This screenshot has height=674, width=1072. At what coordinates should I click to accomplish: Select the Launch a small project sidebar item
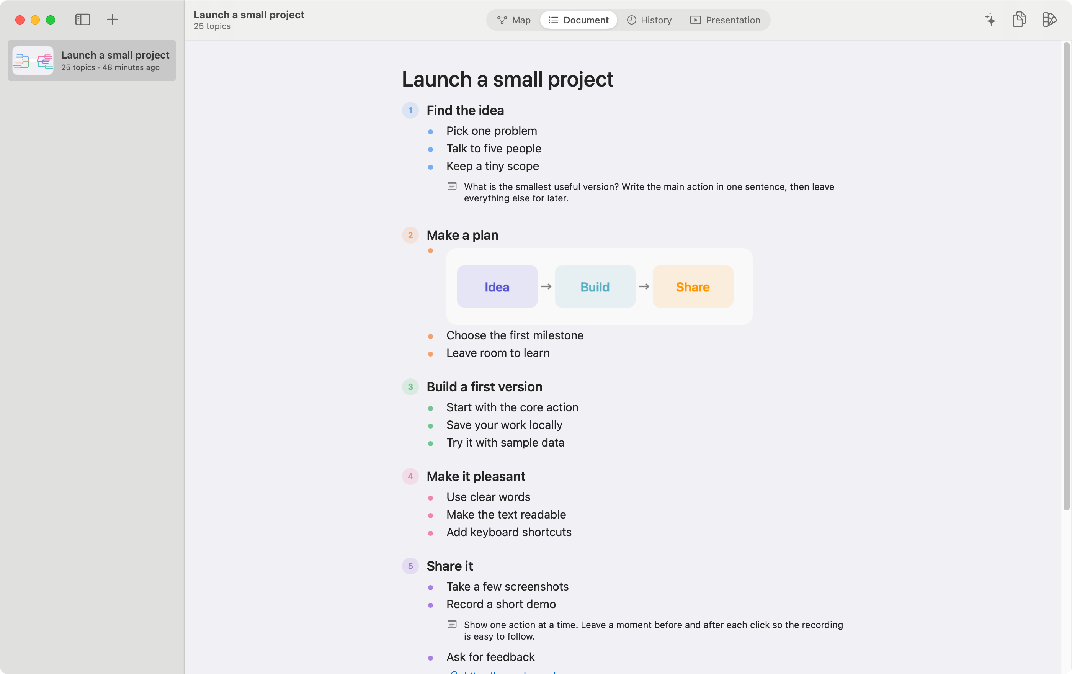point(92,61)
